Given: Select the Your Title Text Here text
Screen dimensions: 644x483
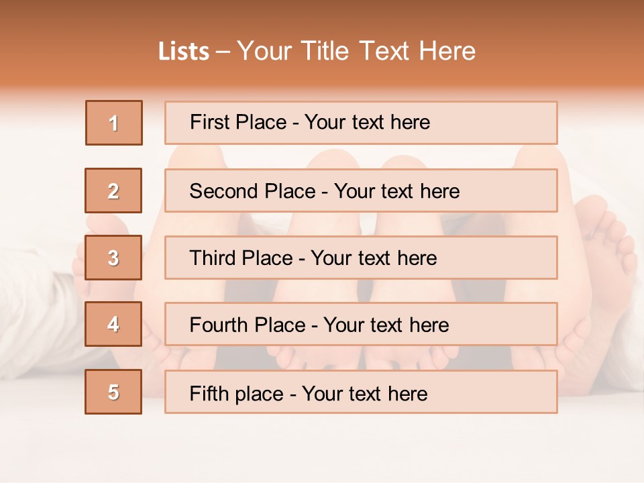Looking at the screenshot, I should [356, 51].
